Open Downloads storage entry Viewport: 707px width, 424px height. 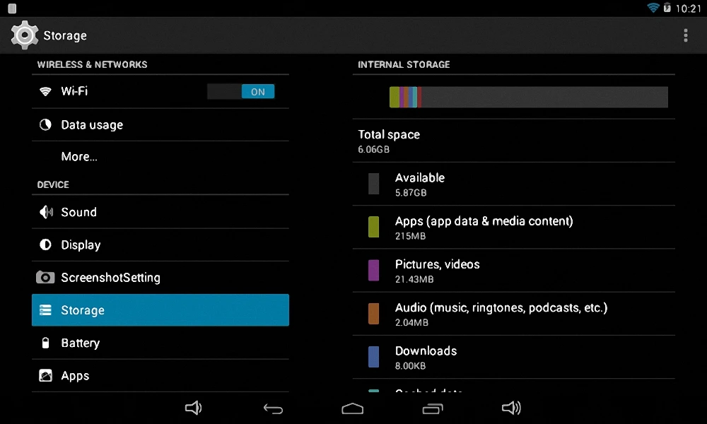514,357
